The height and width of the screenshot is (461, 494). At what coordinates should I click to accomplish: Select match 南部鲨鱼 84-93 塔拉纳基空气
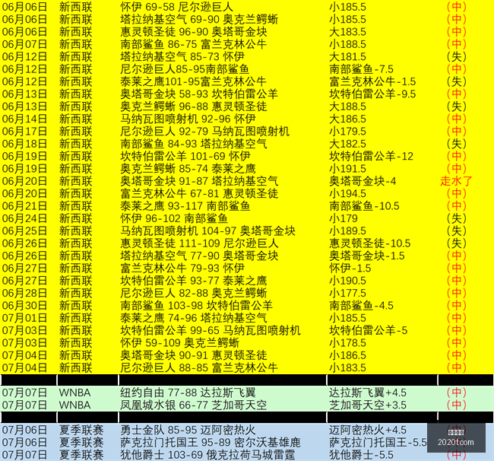click(194, 144)
